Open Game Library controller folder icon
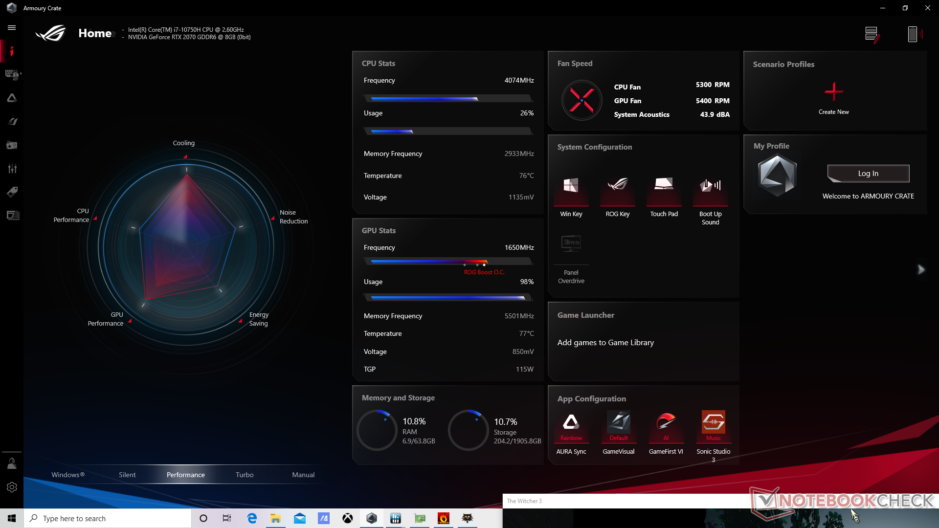 pyautogui.click(x=12, y=145)
